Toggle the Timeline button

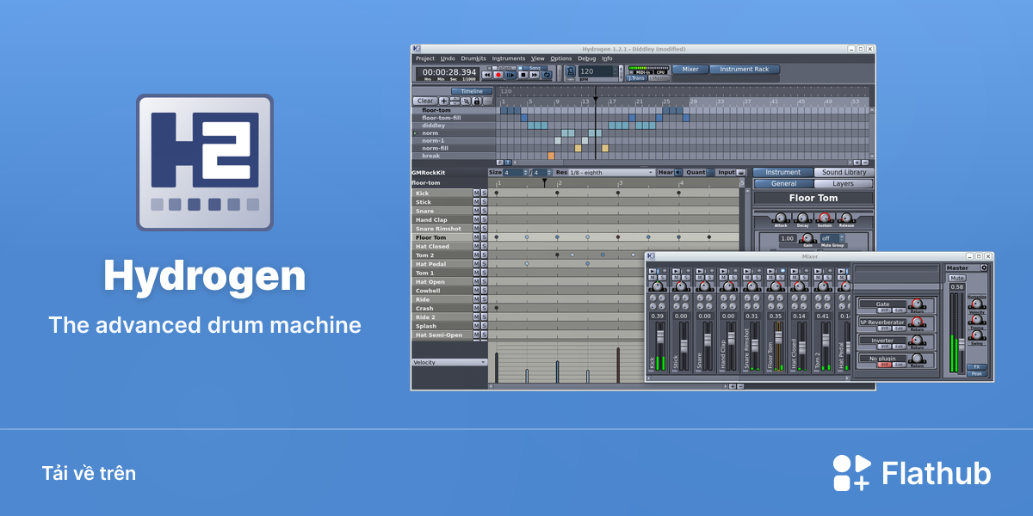[x=473, y=91]
